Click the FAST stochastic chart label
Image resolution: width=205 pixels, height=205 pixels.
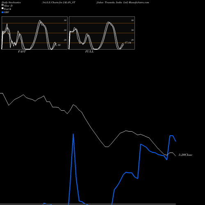pyautogui.click(x=22, y=52)
